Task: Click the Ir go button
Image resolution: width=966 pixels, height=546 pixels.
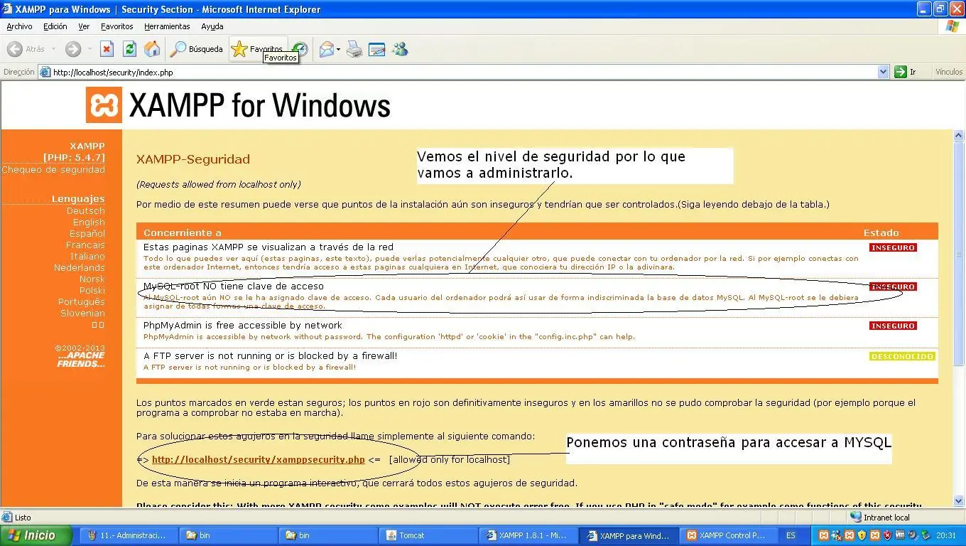Action: pyautogui.click(x=906, y=72)
